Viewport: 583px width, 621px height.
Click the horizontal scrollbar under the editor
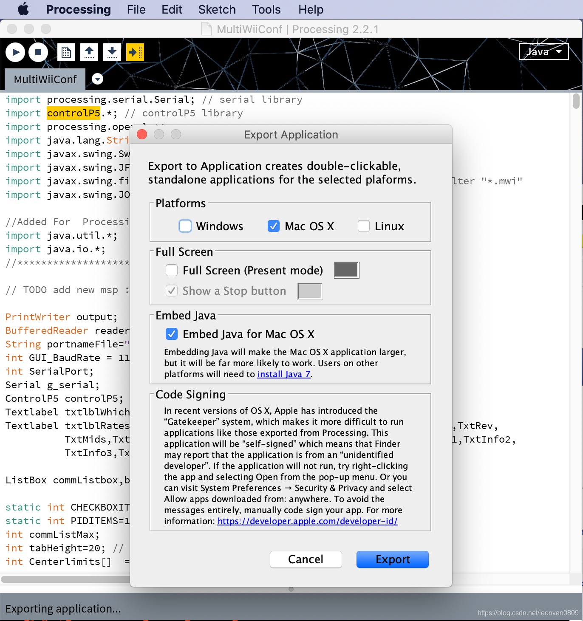[66, 579]
